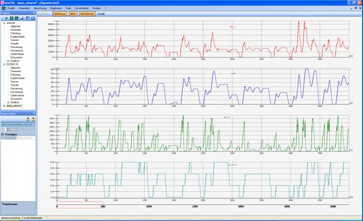Click the categorized sort icon in properties grid
This screenshot has width=363, height=221.
click(3, 129)
